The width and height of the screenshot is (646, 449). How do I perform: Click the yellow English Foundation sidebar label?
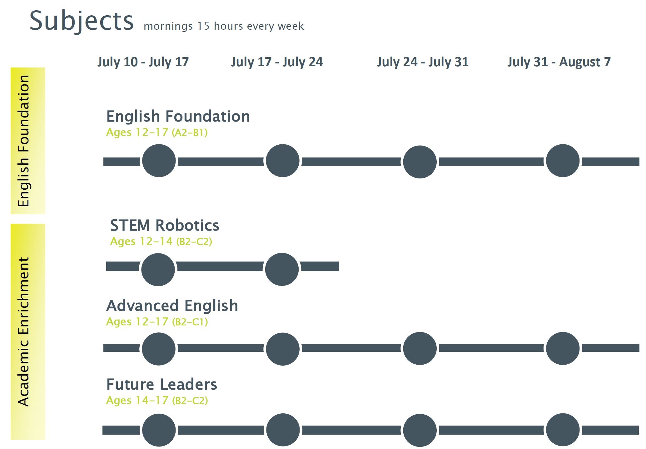pyautogui.click(x=28, y=141)
